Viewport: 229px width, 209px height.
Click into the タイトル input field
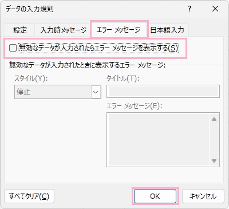pyautogui.click(x=163, y=92)
